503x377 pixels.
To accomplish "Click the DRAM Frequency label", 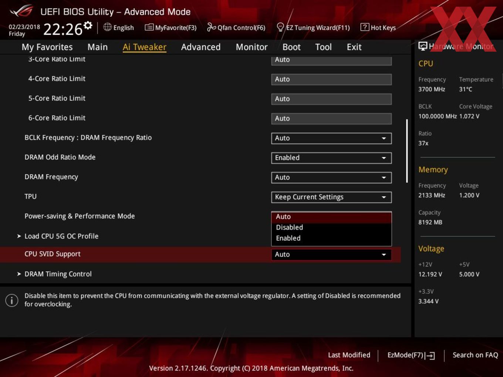I will [51, 177].
